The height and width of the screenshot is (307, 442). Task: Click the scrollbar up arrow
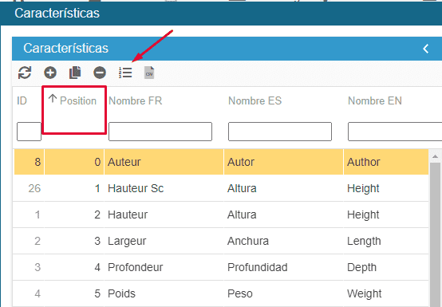point(435,156)
